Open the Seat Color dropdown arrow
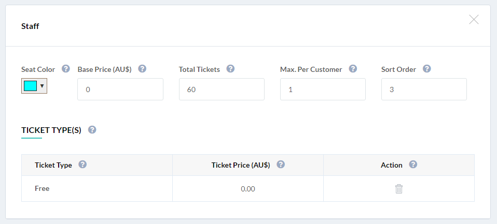The image size is (497, 224). tap(42, 86)
